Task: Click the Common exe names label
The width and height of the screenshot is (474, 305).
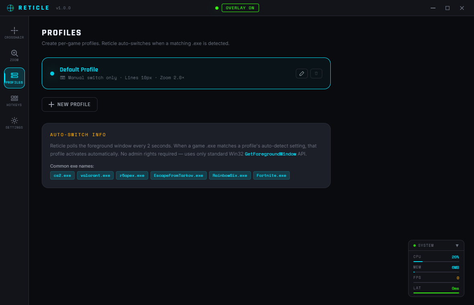Action: pos(72,166)
